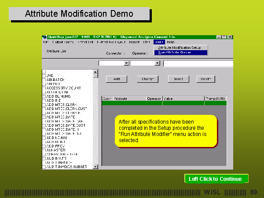This screenshot has width=264, height=198.
Task: Choose Attribute Modification Setup from menu
Action: tap(180, 47)
